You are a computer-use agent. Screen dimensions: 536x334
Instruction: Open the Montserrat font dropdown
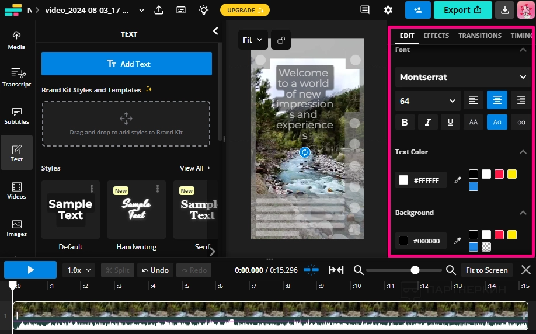pos(463,77)
